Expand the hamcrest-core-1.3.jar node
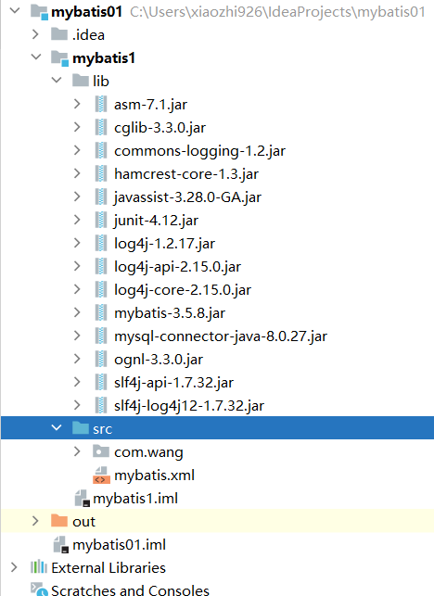 pos(77,173)
